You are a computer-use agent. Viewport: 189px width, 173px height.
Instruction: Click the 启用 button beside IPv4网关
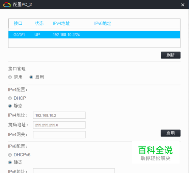click(x=170, y=133)
